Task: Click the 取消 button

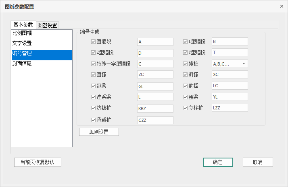Action: click(x=258, y=162)
